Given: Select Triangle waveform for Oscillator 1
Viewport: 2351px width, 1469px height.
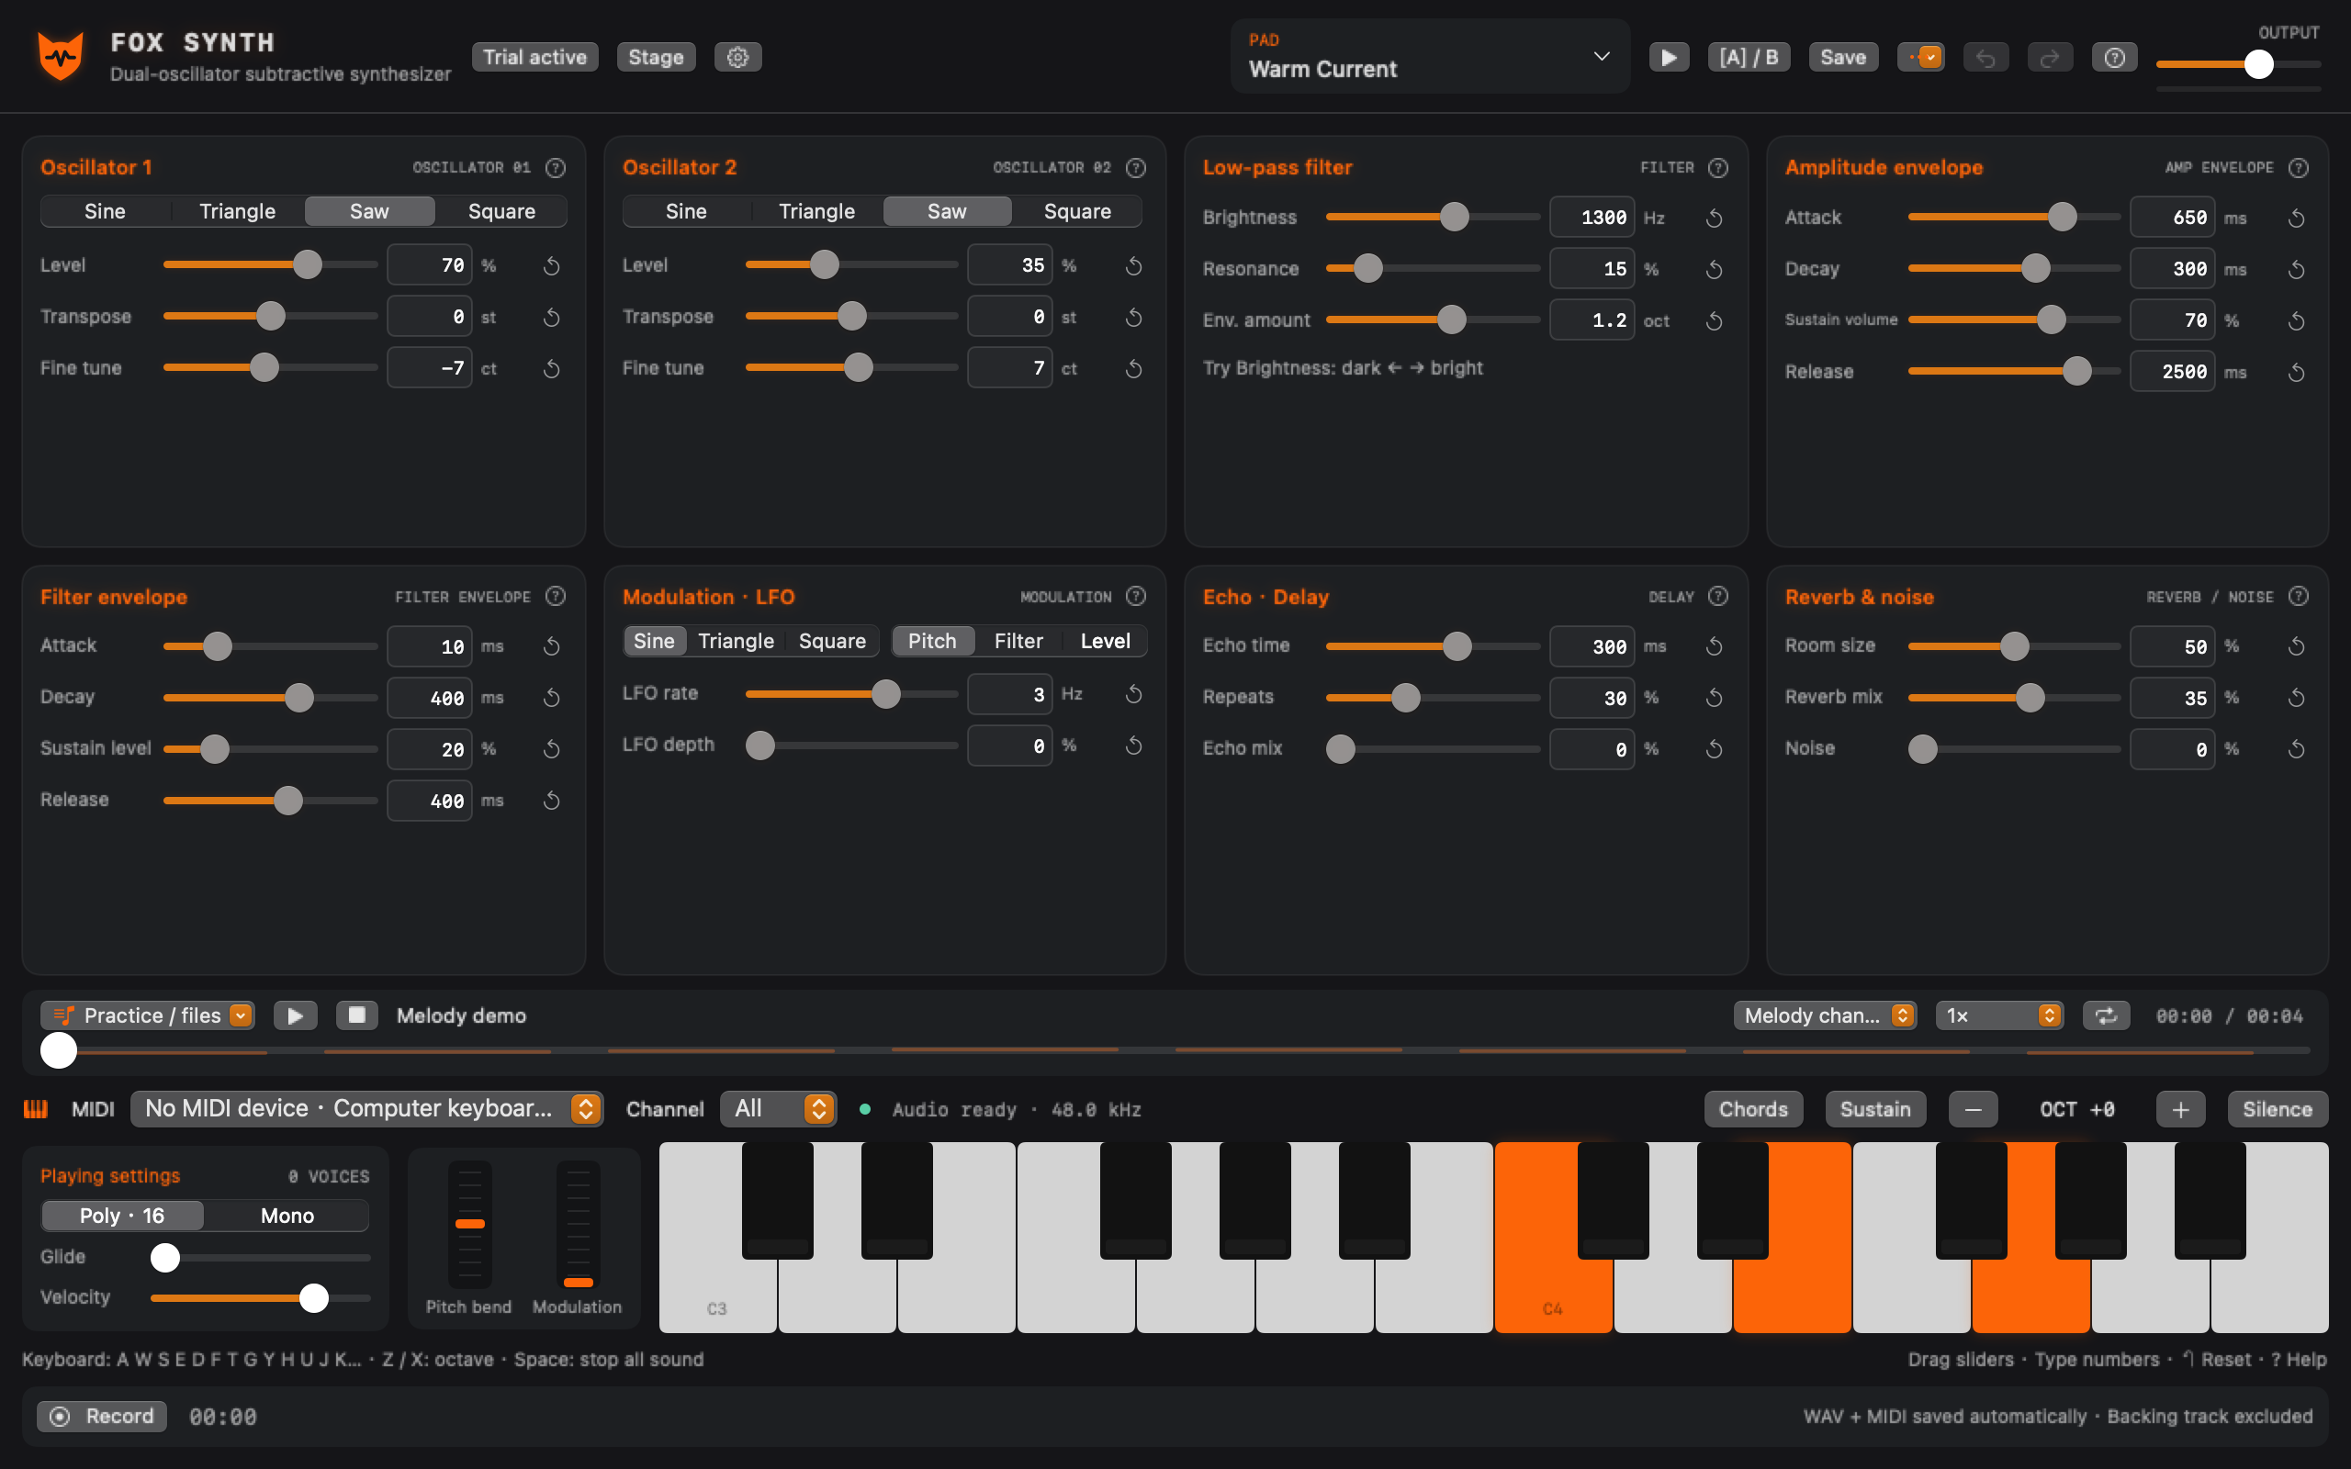Looking at the screenshot, I should (x=237, y=212).
